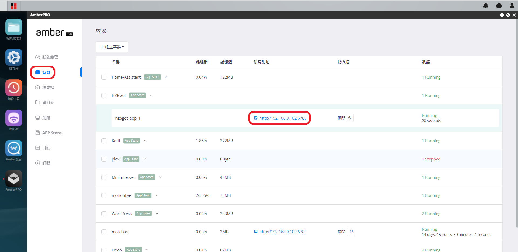
Task: Select 容器 in sidebar
Action: coord(43,72)
